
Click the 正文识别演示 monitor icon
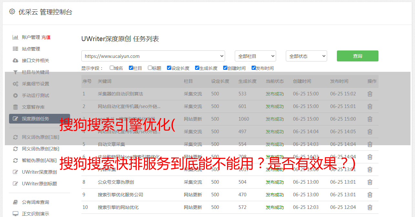15,214
